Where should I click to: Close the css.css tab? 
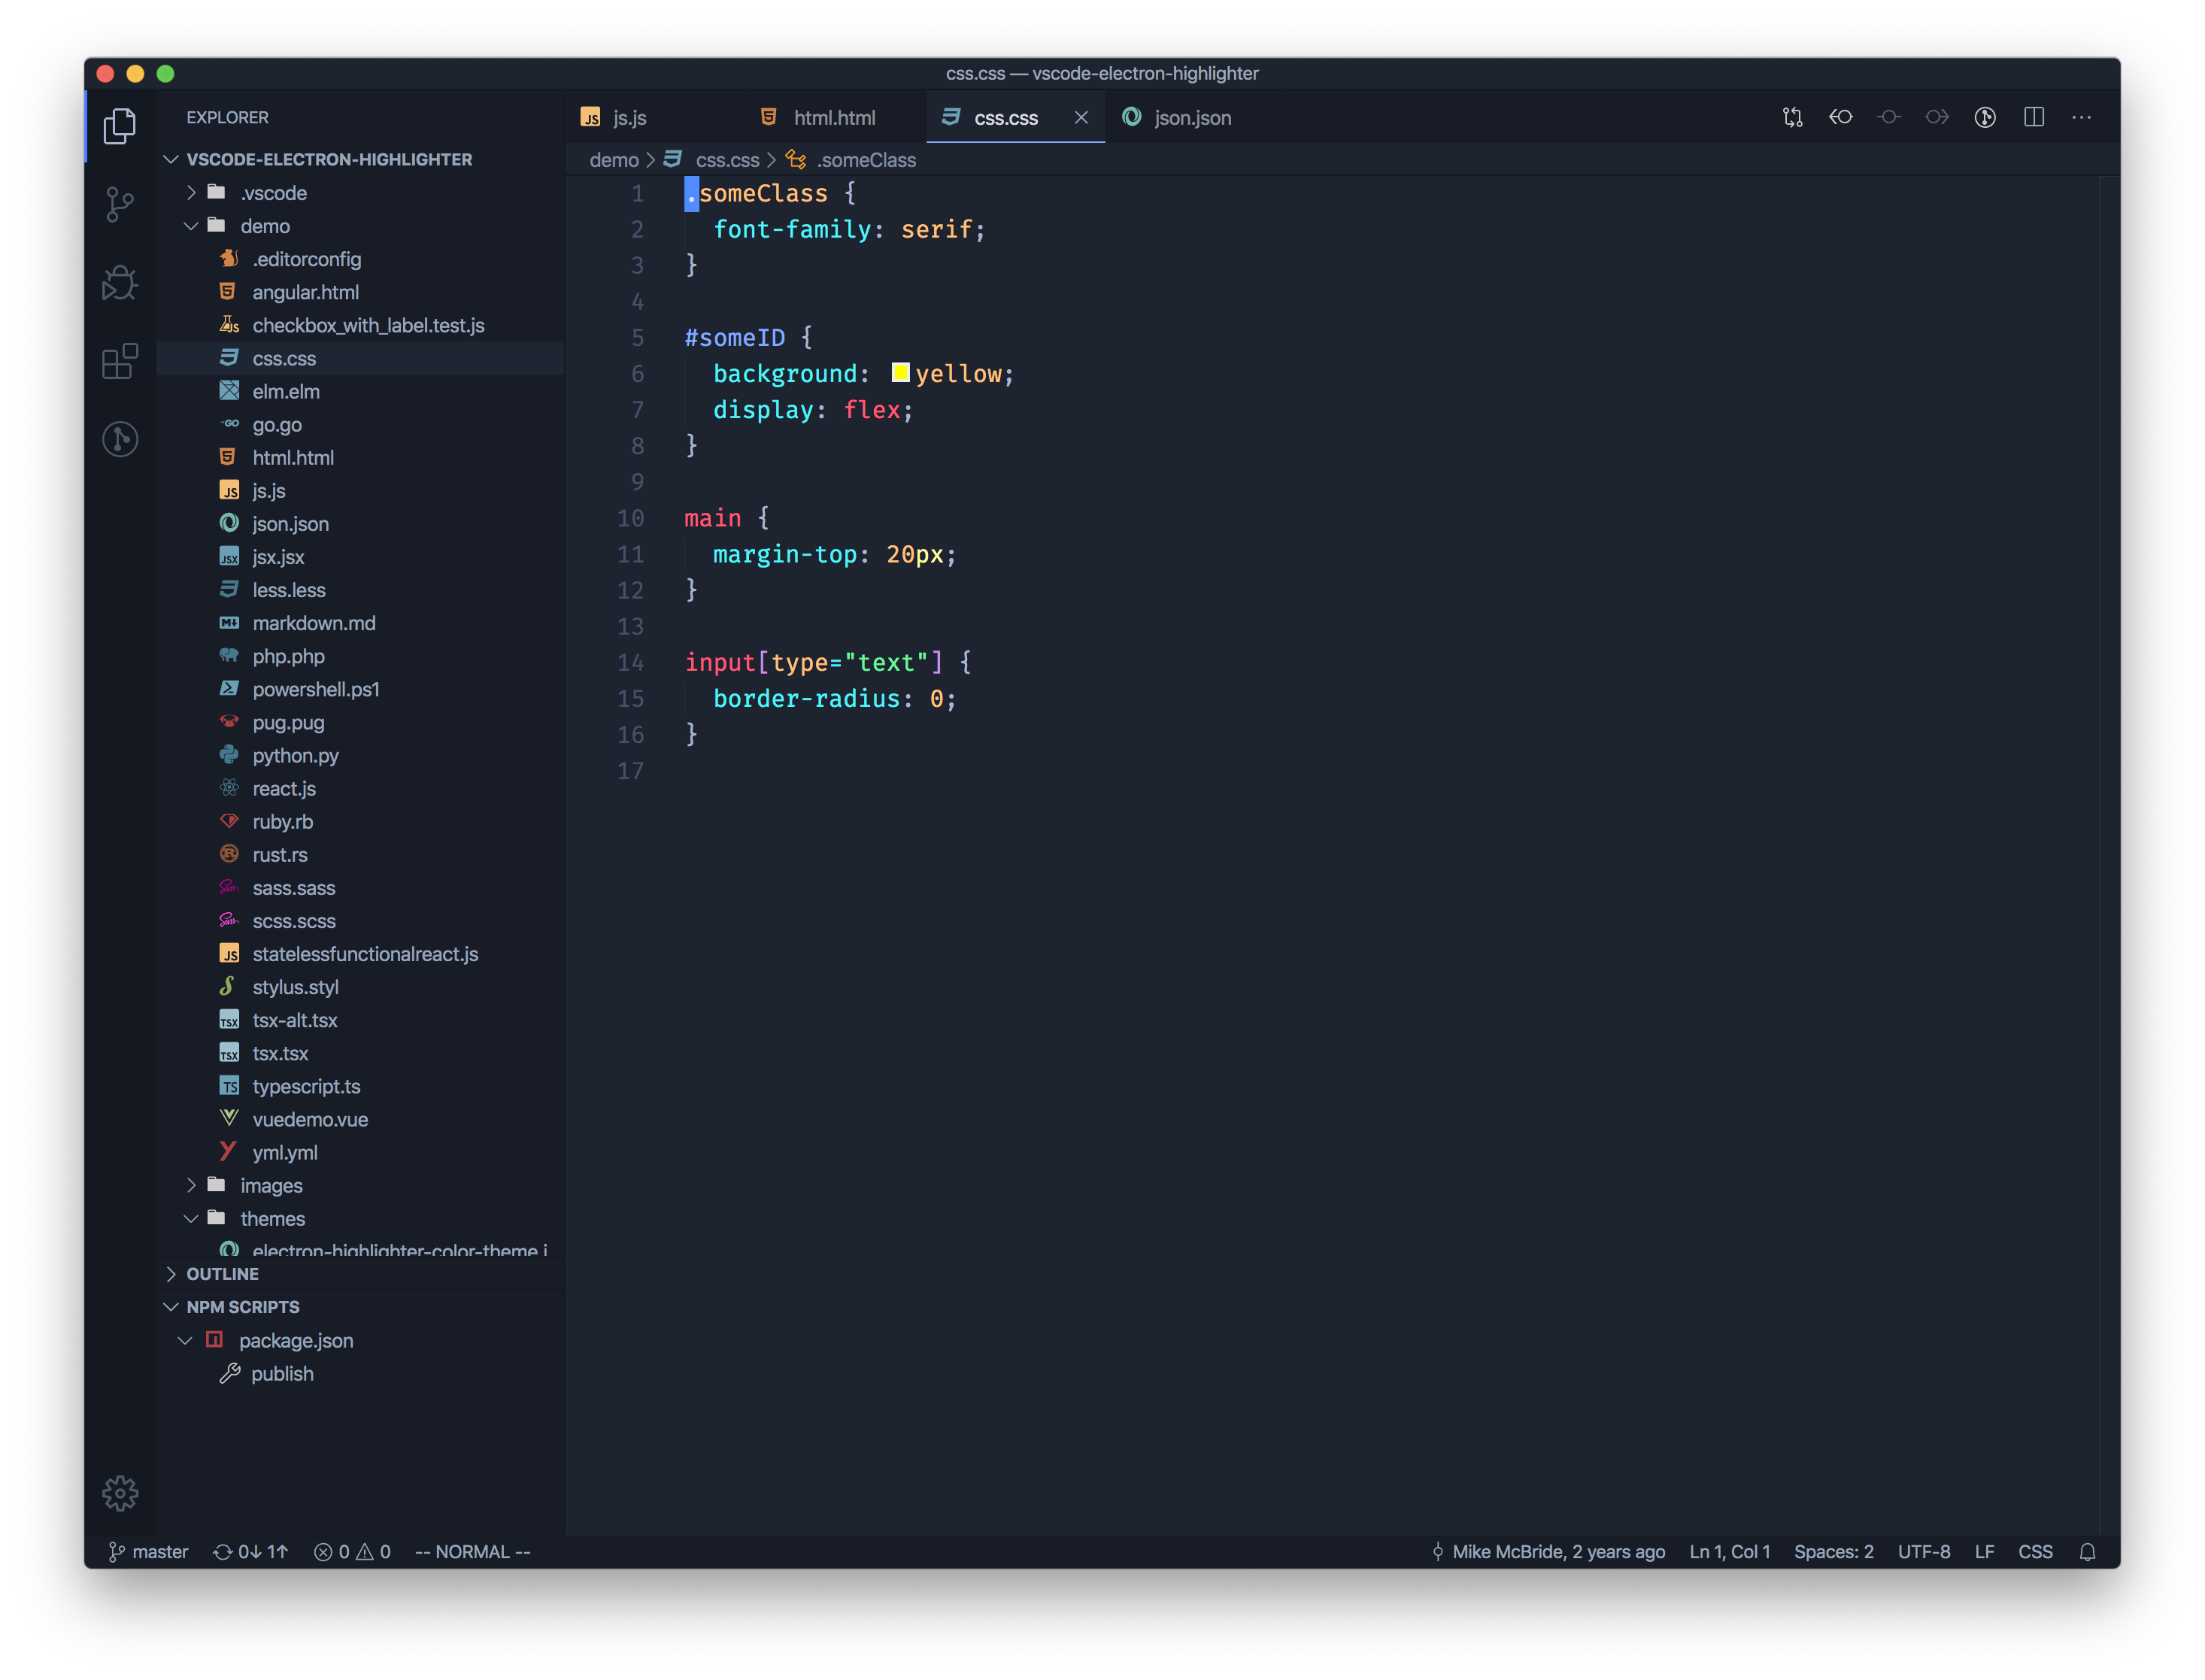click(x=1081, y=118)
